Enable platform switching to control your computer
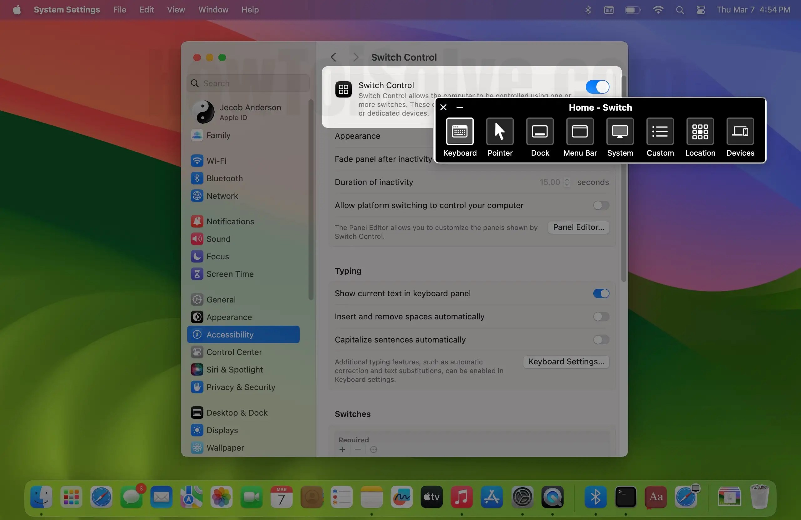The width and height of the screenshot is (801, 520). (x=600, y=205)
